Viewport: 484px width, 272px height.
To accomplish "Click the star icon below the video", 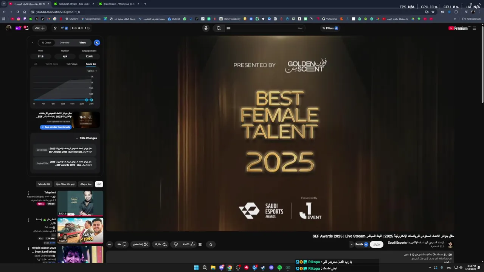I will click(211, 244).
